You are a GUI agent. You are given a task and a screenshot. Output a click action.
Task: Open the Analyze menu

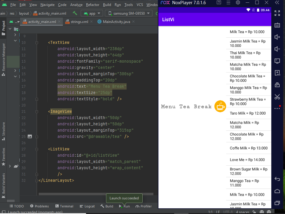76,5
